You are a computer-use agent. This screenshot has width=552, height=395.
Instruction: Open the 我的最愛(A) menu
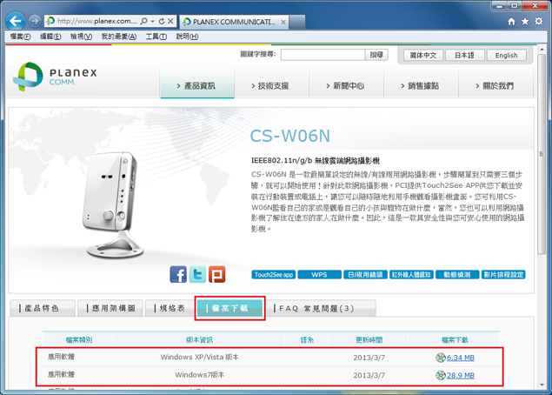click(118, 37)
